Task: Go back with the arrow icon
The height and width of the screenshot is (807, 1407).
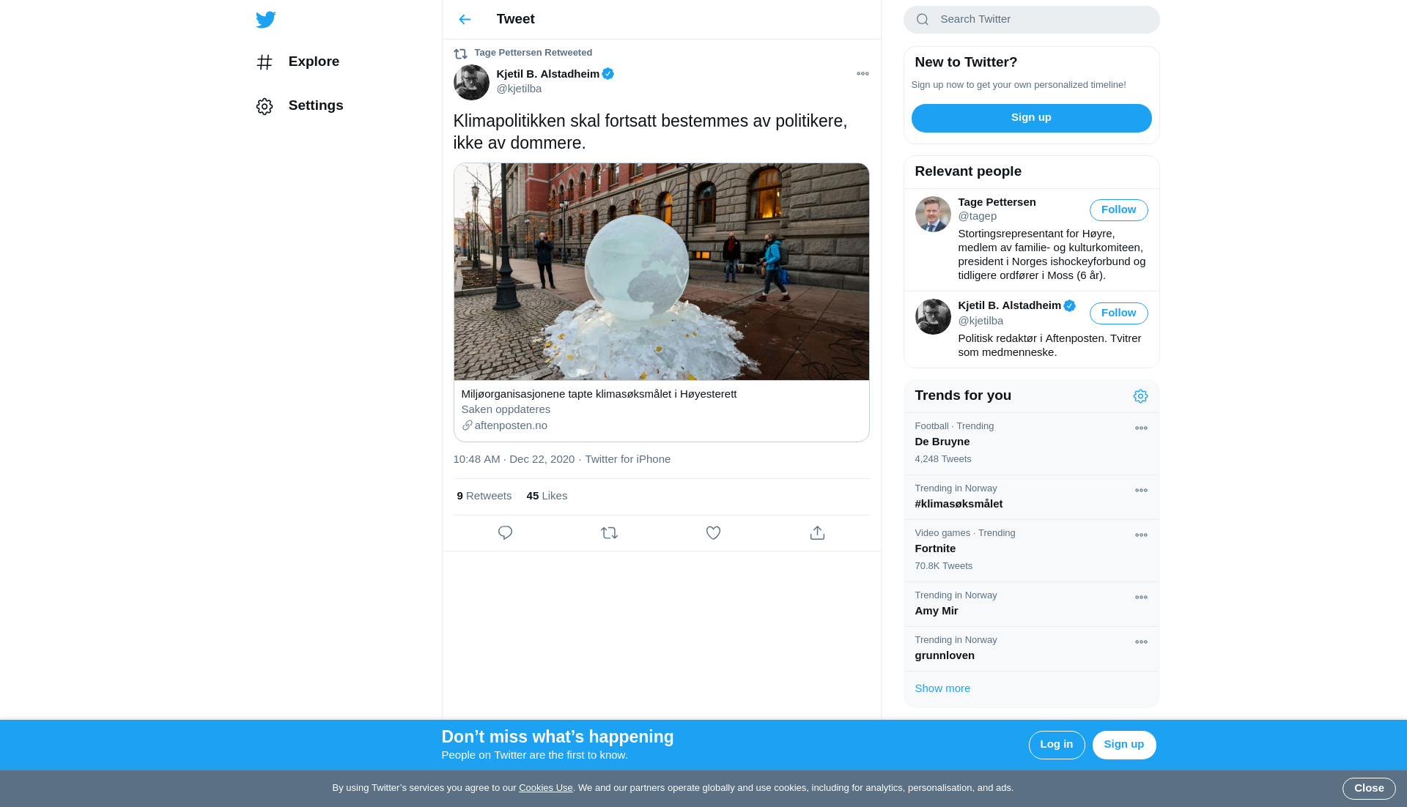Action: (x=465, y=20)
